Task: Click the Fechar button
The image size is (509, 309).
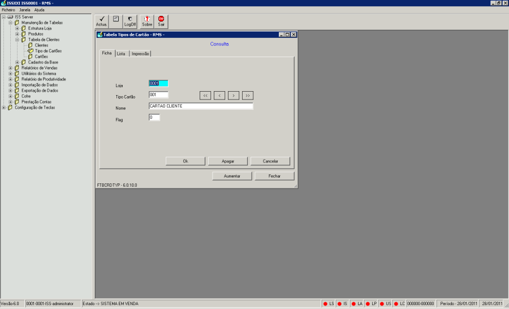Action: point(274,176)
